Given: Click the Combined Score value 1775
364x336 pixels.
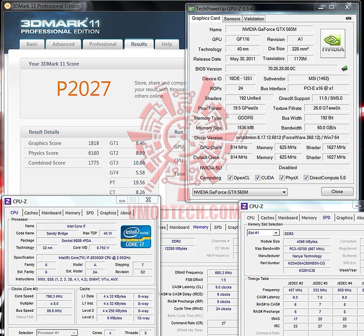Looking at the screenshot, I should pyautogui.click(x=94, y=163).
